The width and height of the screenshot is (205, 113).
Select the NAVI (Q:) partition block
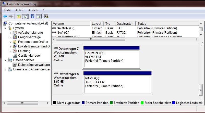pos(117,82)
